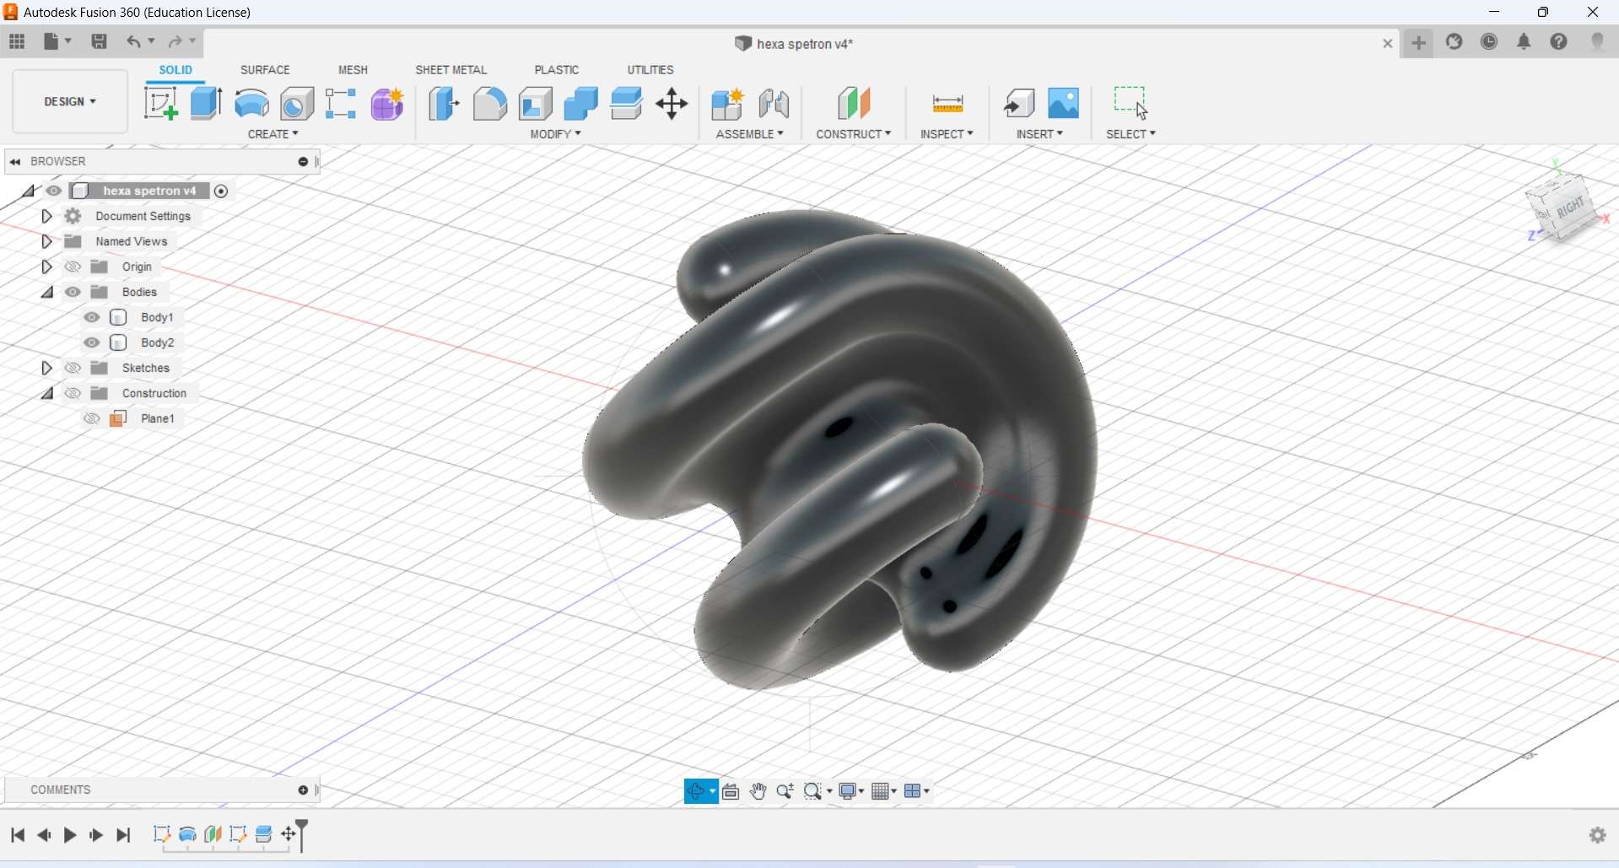Play the timeline
The width and height of the screenshot is (1619, 868).
pyautogui.click(x=70, y=835)
